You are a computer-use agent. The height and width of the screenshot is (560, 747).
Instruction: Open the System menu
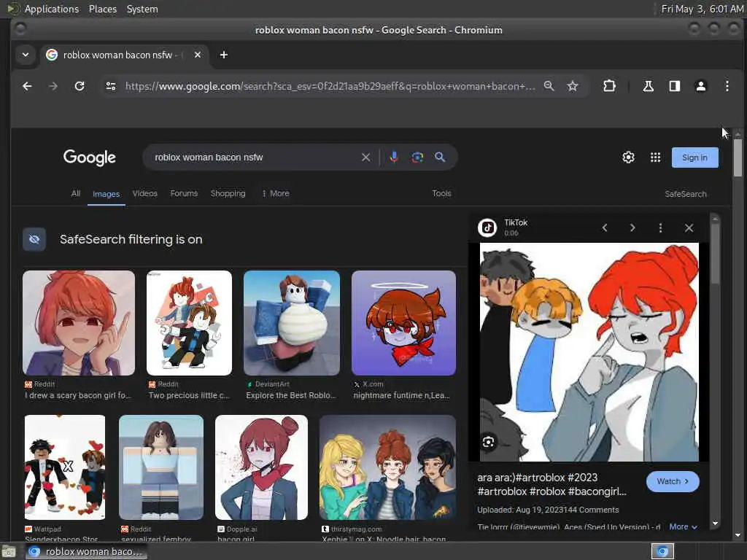142,9
